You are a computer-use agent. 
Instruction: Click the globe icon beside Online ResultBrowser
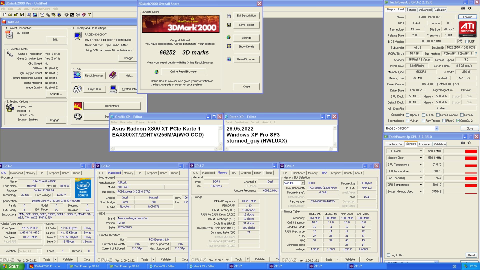pos(156,72)
